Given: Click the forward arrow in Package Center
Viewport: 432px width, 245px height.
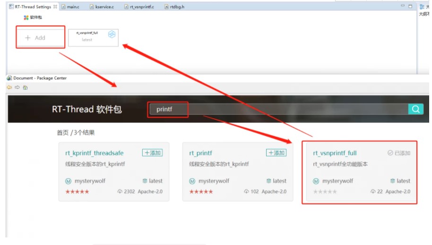Looking at the screenshot, I should [17, 87].
